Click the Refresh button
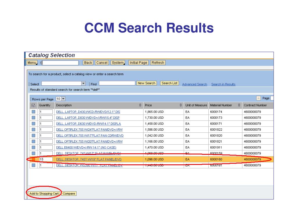Viewport: 298px width, 223px height. [158, 63]
